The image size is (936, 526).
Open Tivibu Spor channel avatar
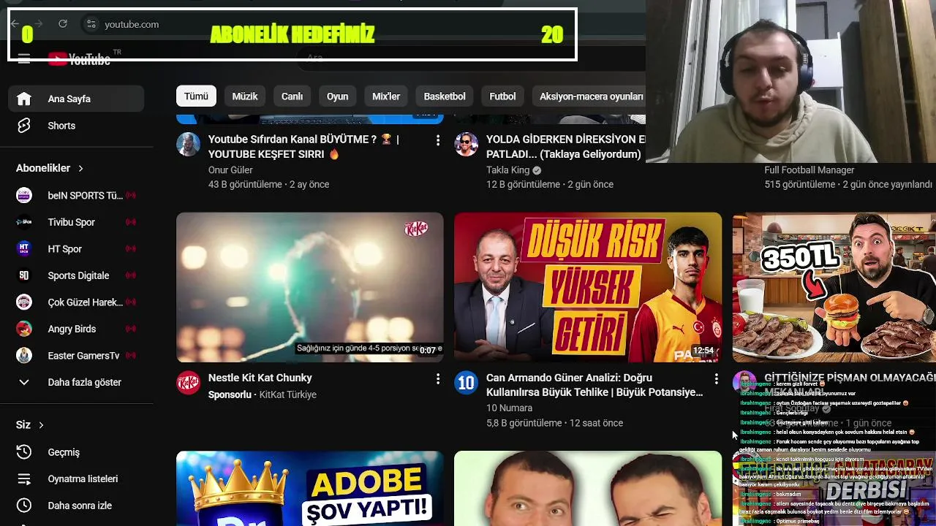[x=24, y=222]
